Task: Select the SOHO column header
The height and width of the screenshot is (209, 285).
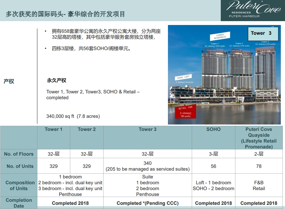Action: click(x=213, y=129)
